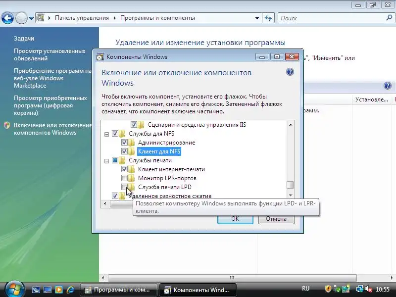Click the folder icon of 'Сценарии и средства управления IIS'

(141, 125)
